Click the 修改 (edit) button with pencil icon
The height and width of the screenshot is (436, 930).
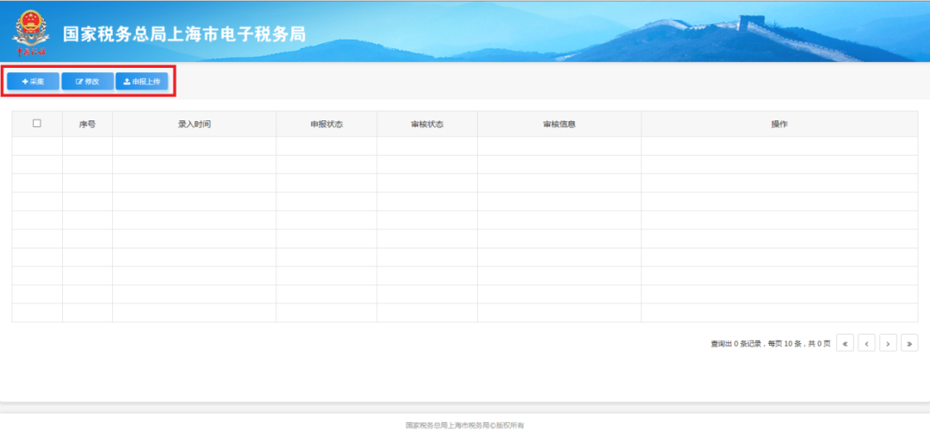87,82
